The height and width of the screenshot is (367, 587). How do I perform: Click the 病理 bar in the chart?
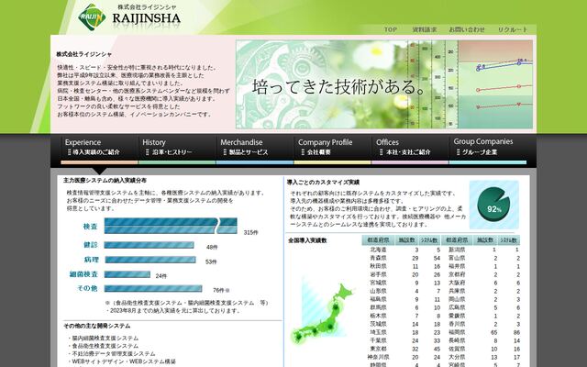point(150,260)
